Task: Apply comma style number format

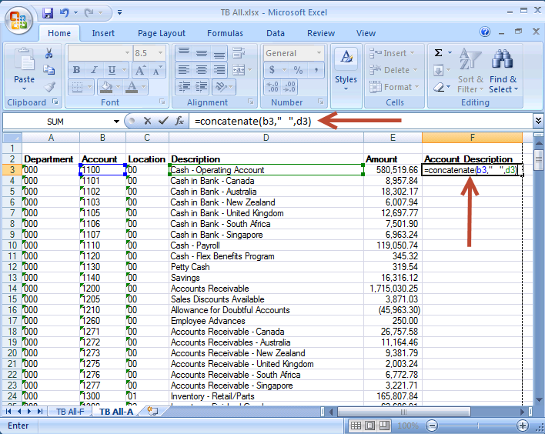Action: coord(316,70)
